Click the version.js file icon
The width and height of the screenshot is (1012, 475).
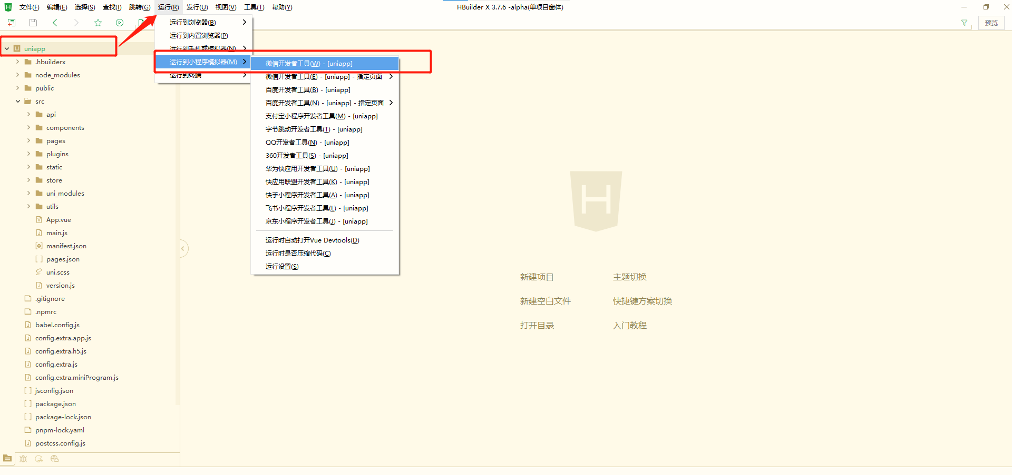[39, 286]
